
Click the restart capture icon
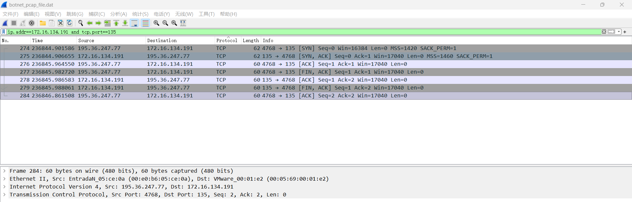tap(23, 23)
